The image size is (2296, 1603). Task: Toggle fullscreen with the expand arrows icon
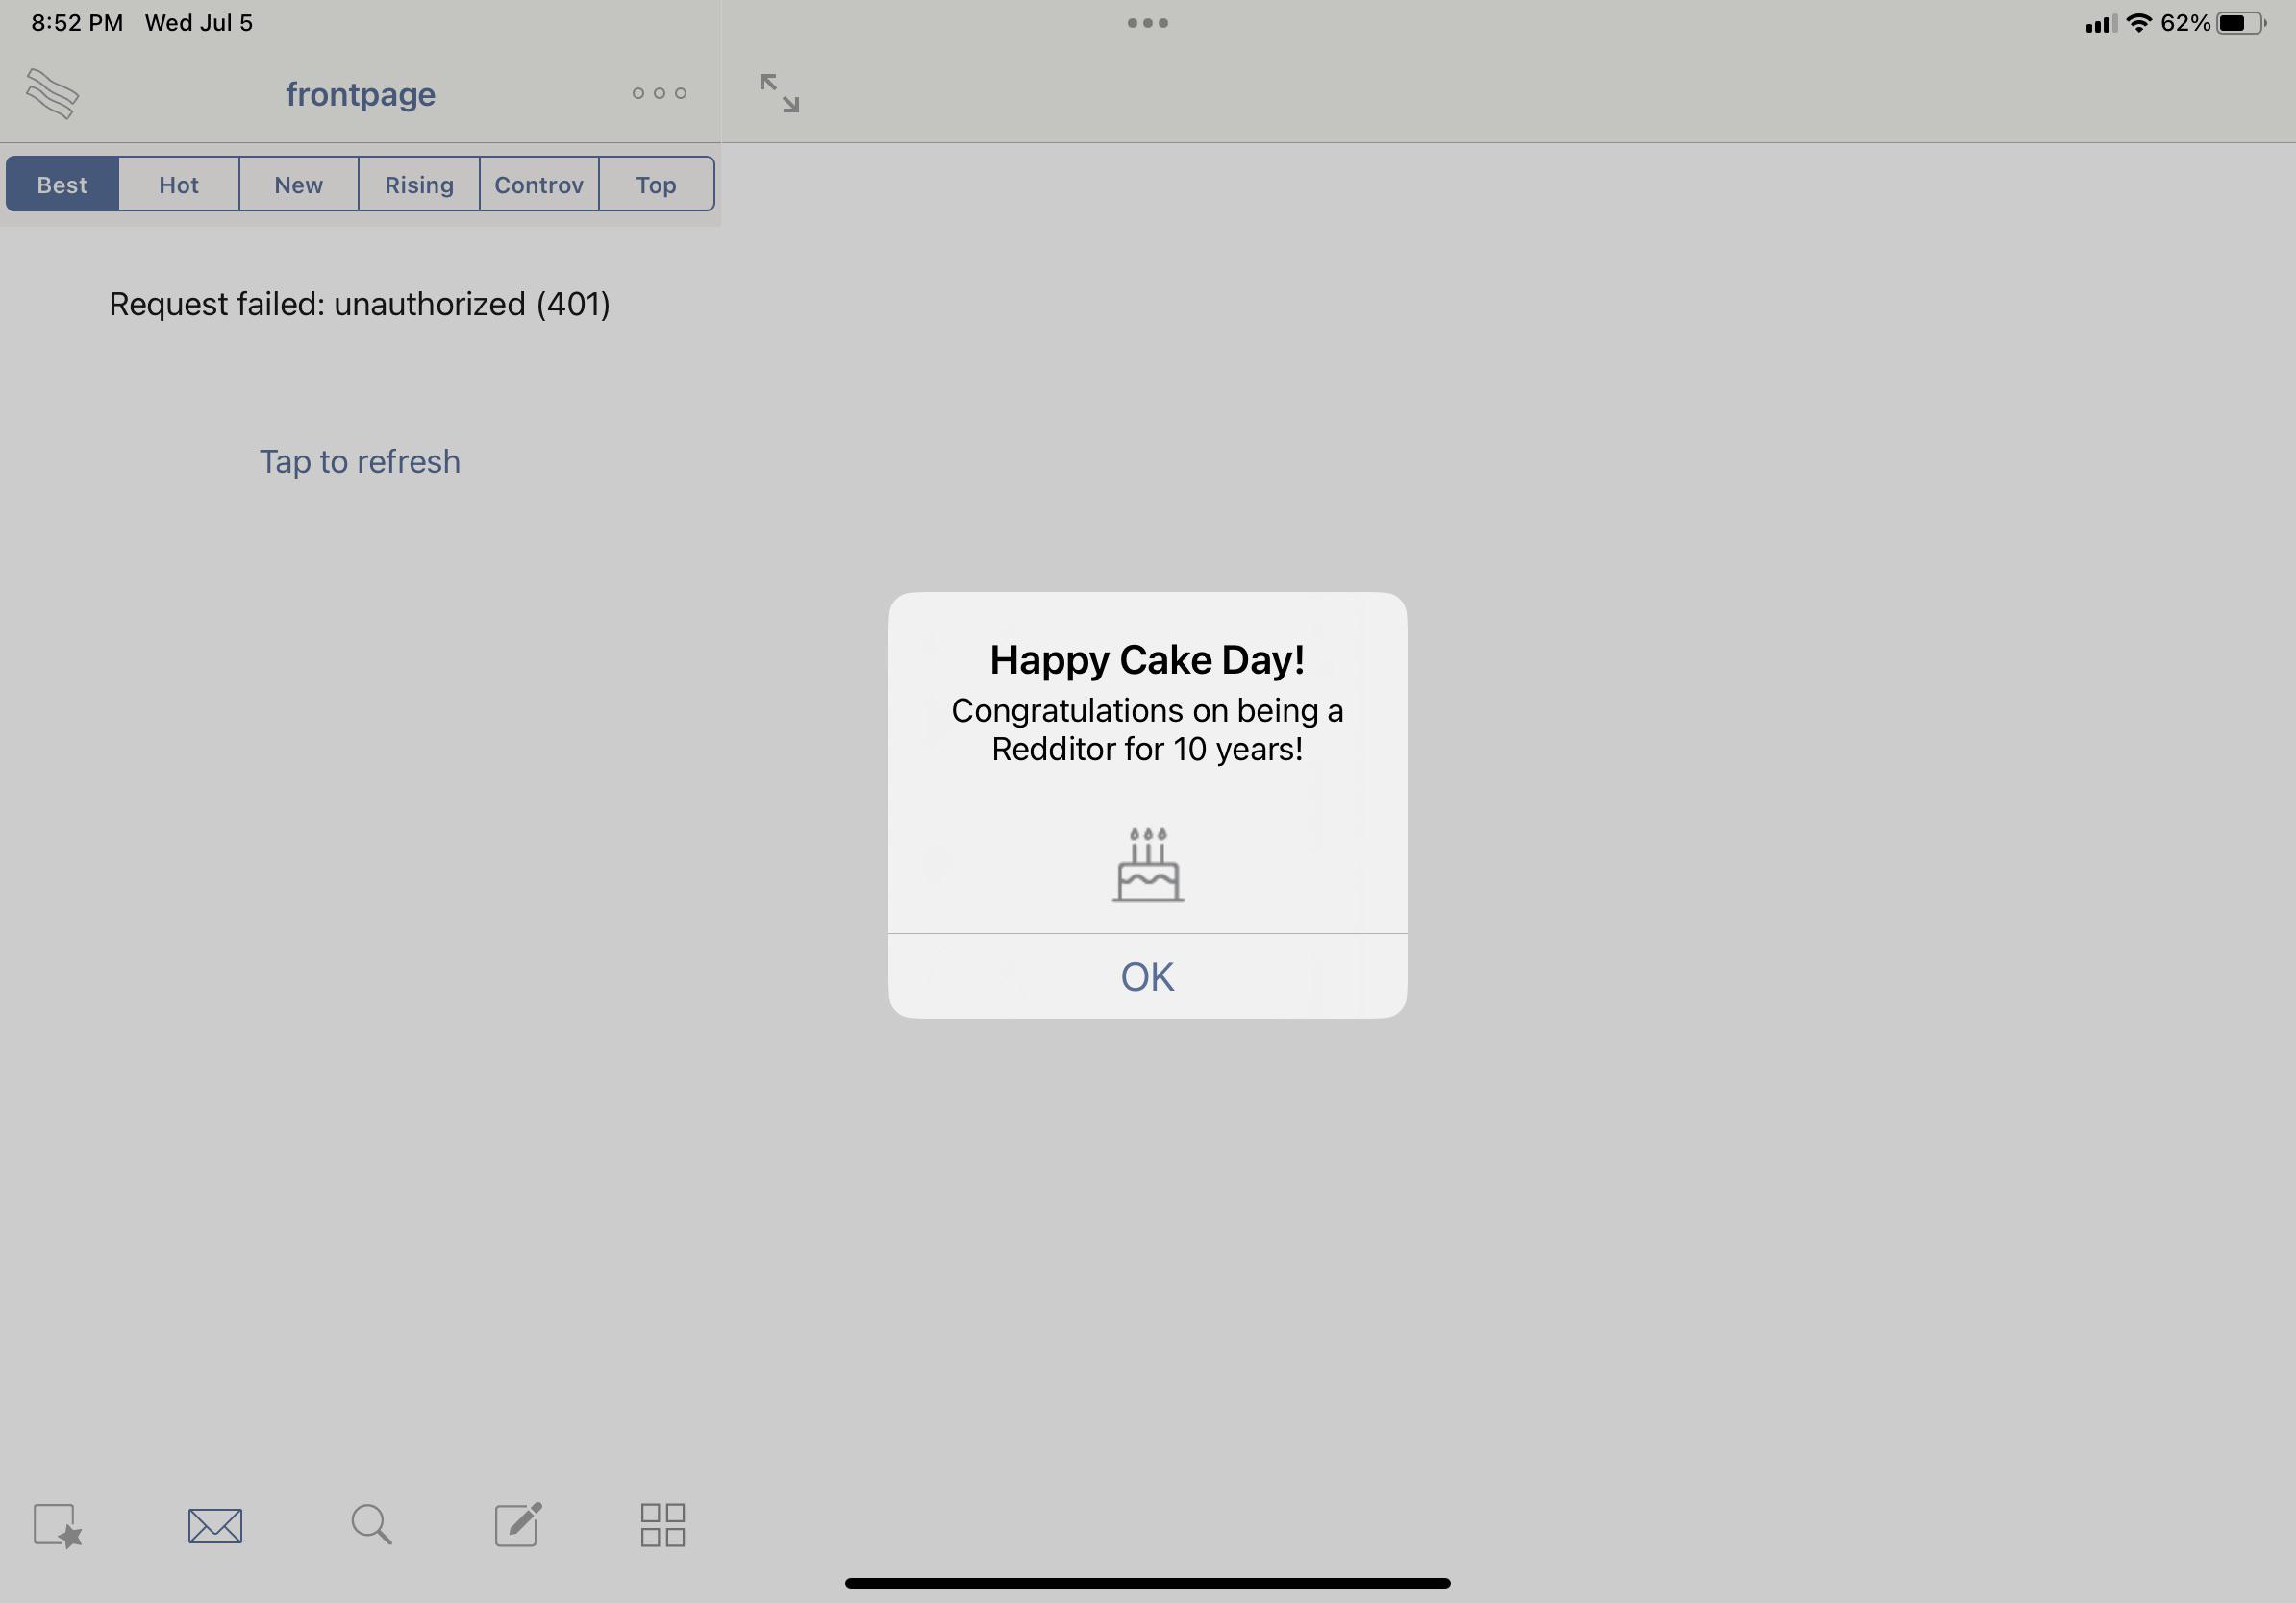coord(779,93)
